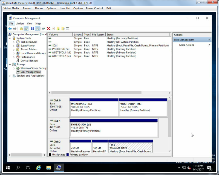Open the Help menu
This screenshot has width=219, height=175.
tap(38, 24)
